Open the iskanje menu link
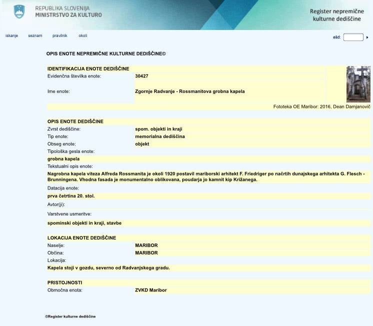 point(11,36)
